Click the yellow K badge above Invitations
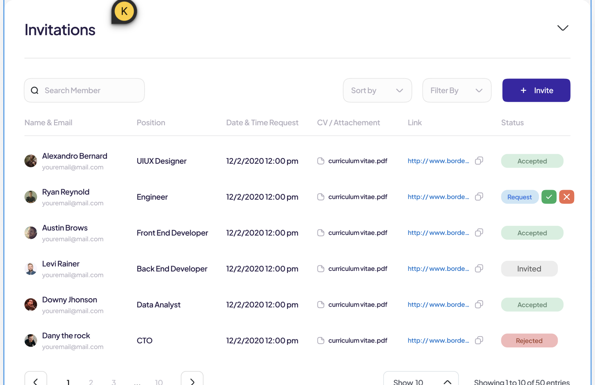Screen dimensions: 595x385 [x=124, y=11]
